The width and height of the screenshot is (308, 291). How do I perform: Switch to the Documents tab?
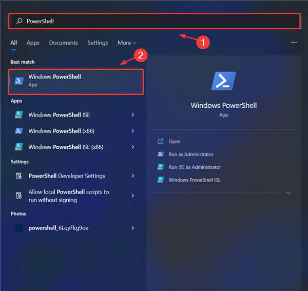tap(64, 43)
